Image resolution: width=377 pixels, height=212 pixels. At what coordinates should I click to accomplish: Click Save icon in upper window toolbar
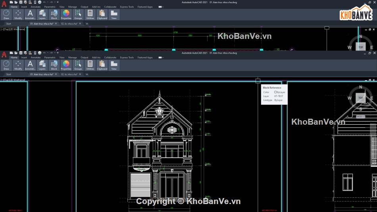(x=21, y=2)
